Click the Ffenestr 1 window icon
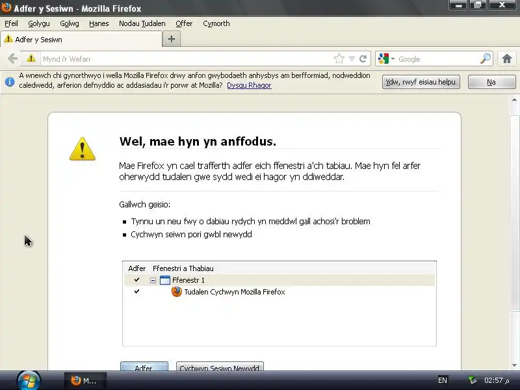 tap(165, 280)
